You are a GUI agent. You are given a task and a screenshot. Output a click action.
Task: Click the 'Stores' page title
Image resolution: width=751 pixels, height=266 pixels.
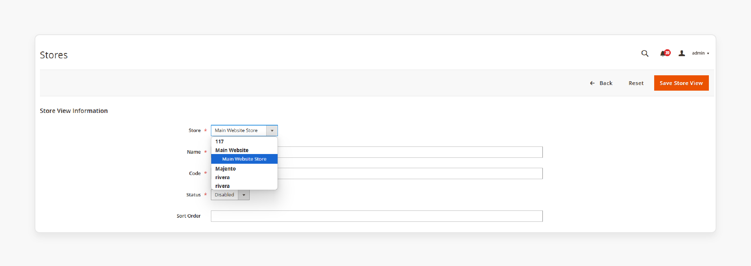[x=54, y=55]
